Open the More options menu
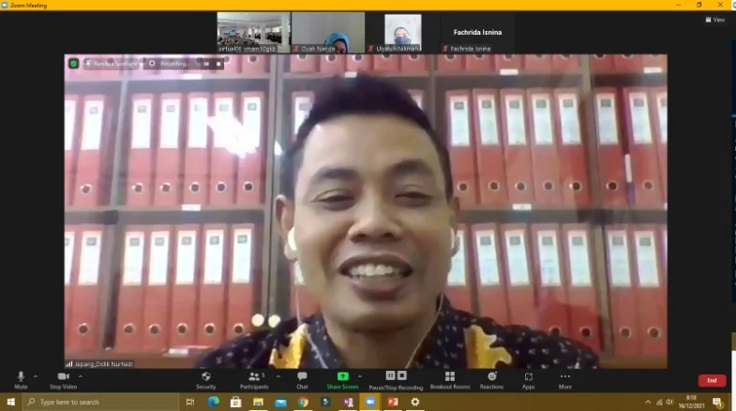This screenshot has height=411, width=736. pos(565,380)
